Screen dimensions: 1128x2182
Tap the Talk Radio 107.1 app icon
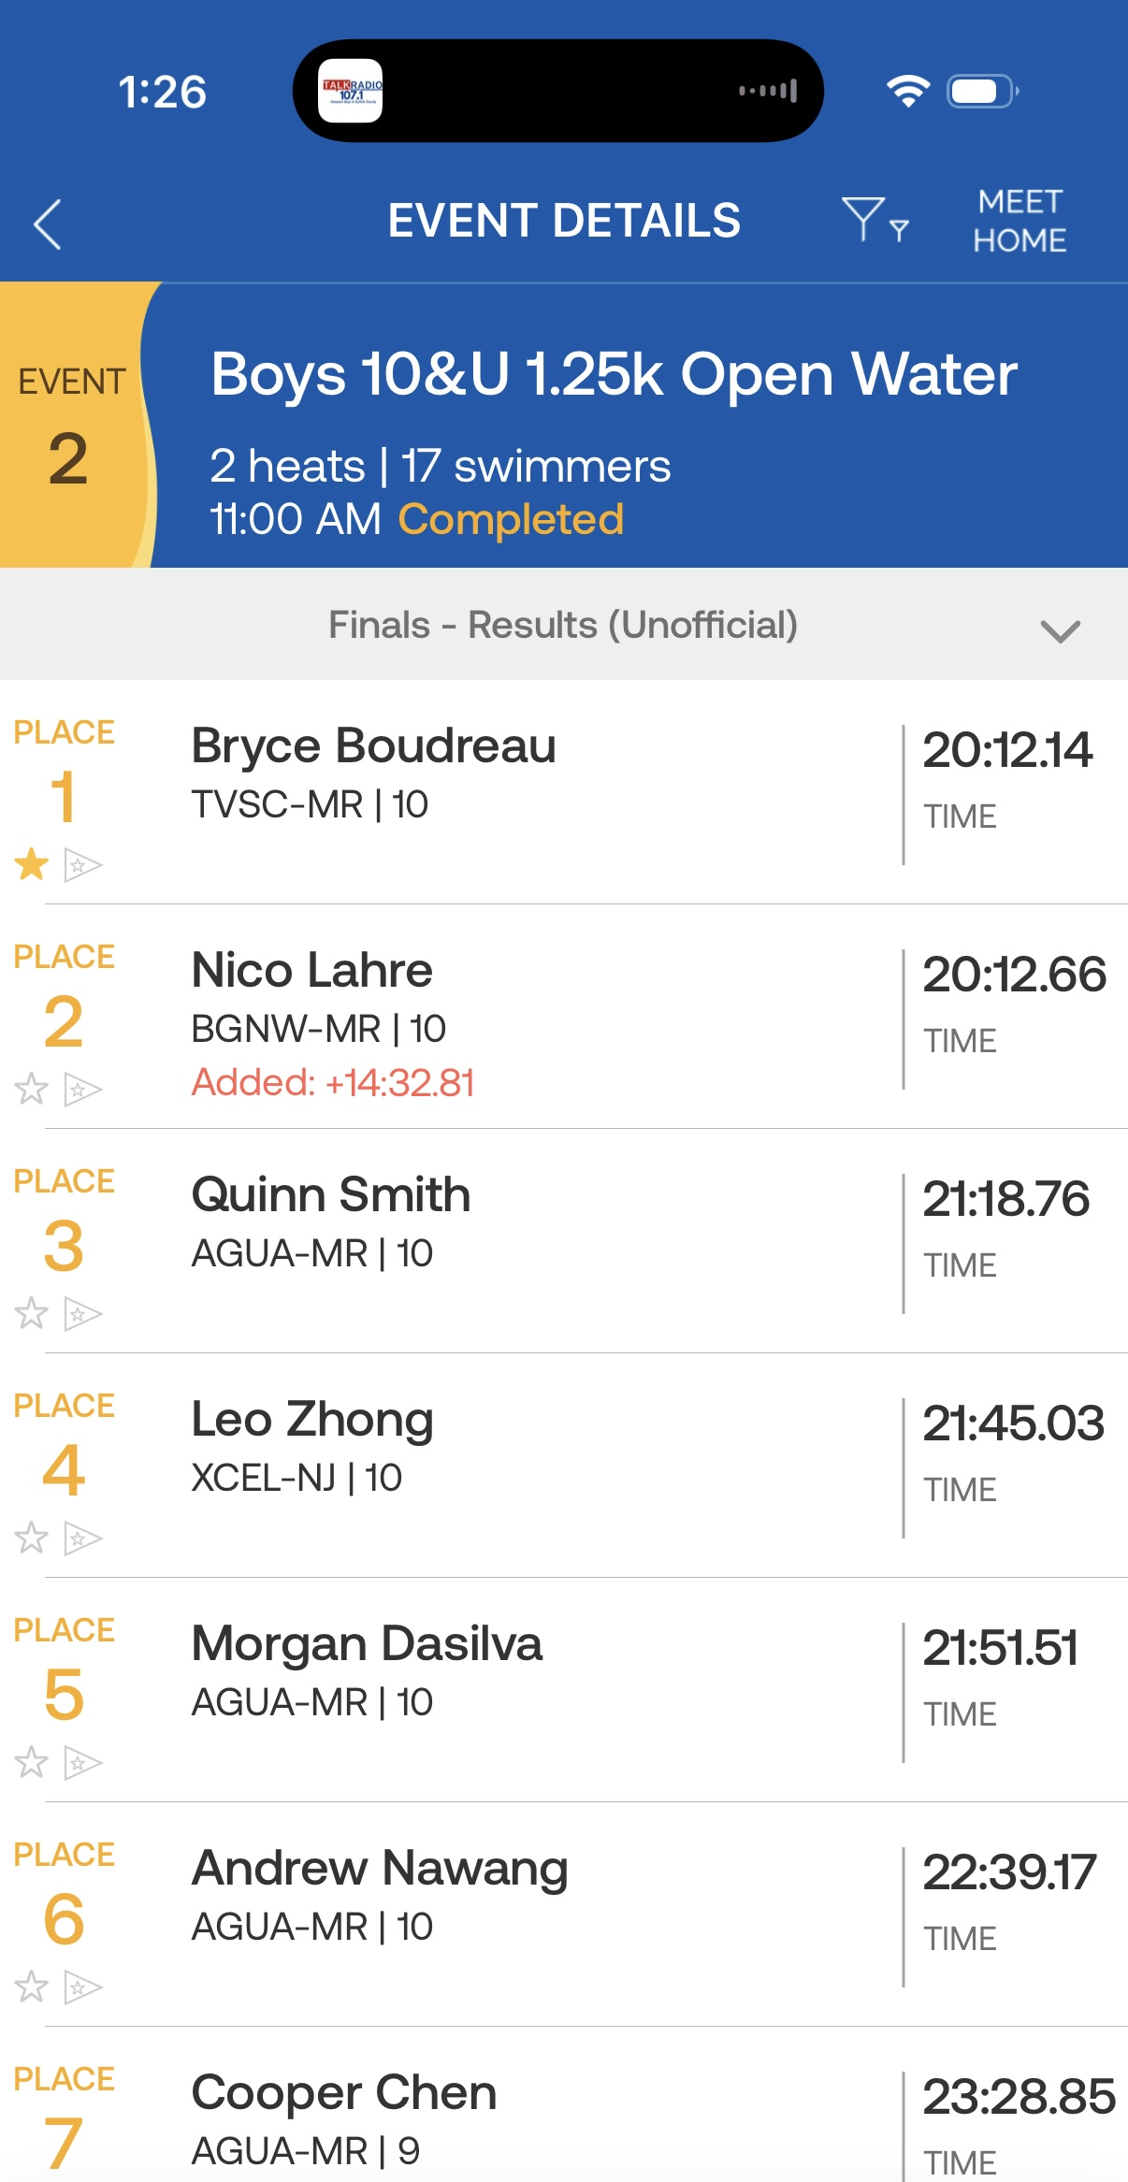point(351,91)
